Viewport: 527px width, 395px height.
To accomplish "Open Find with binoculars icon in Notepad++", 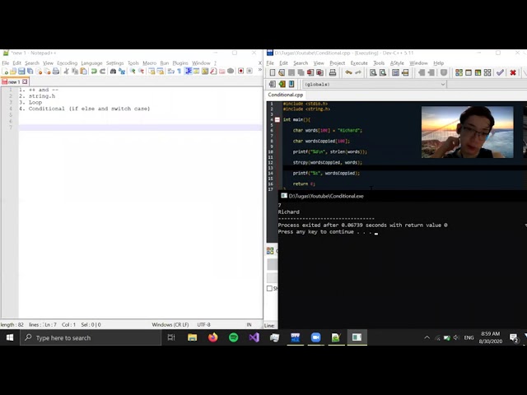I will [x=114, y=72].
